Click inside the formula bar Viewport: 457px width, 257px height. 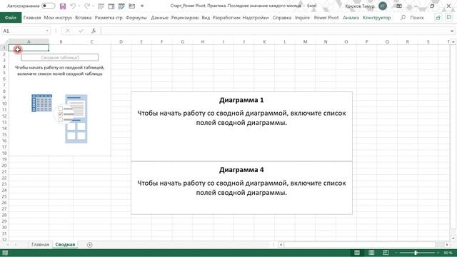click(x=275, y=31)
